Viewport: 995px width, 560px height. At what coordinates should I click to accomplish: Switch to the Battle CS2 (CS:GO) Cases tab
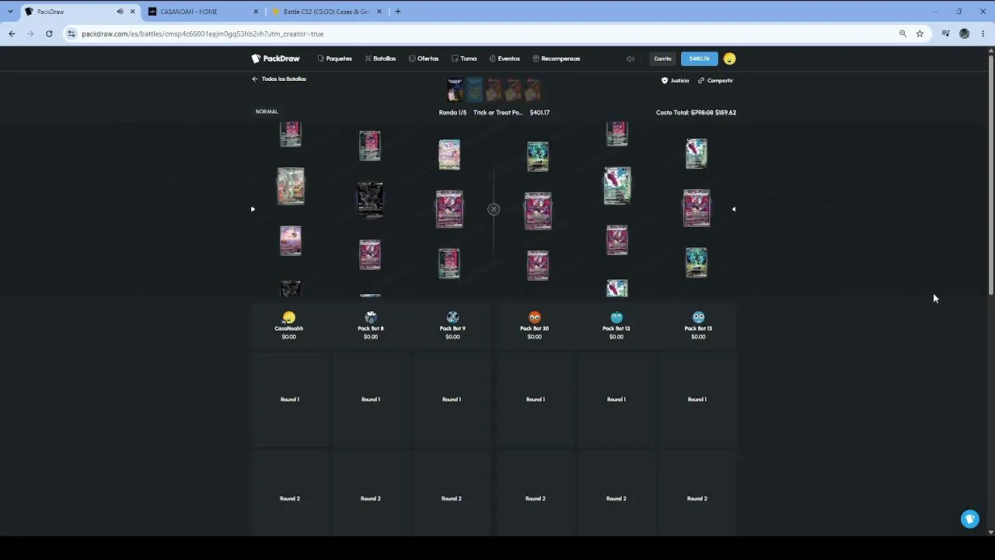coord(326,12)
